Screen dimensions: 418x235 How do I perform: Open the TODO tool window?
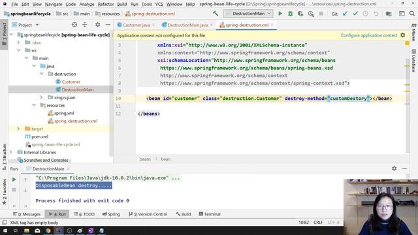[84, 214]
